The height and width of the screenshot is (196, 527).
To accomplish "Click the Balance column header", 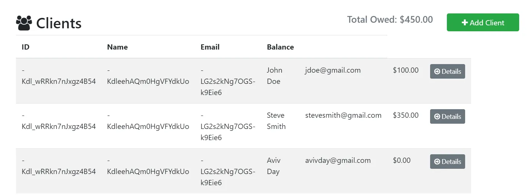I will tap(280, 47).
